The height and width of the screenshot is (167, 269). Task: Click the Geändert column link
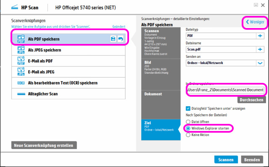click(x=119, y=27)
